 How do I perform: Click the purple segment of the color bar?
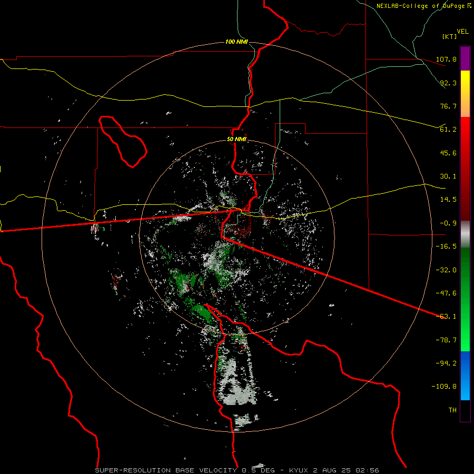pyautogui.click(x=465, y=58)
